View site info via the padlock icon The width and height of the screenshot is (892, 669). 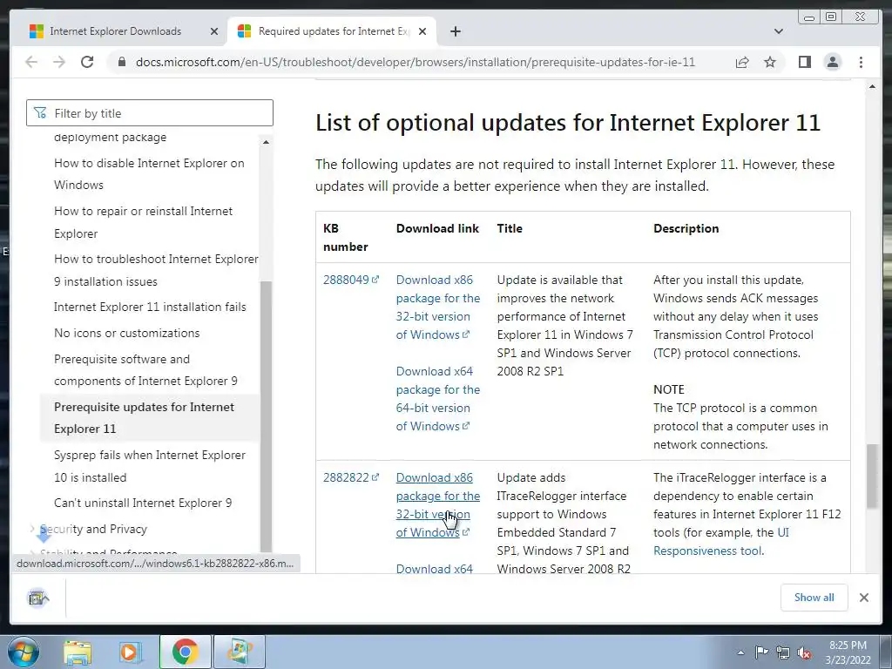tap(121, 62)
